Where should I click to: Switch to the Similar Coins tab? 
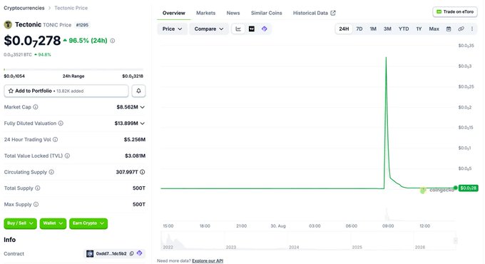click(266, 13)
